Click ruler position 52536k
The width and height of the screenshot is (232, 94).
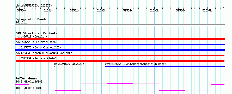click(181, 10)
